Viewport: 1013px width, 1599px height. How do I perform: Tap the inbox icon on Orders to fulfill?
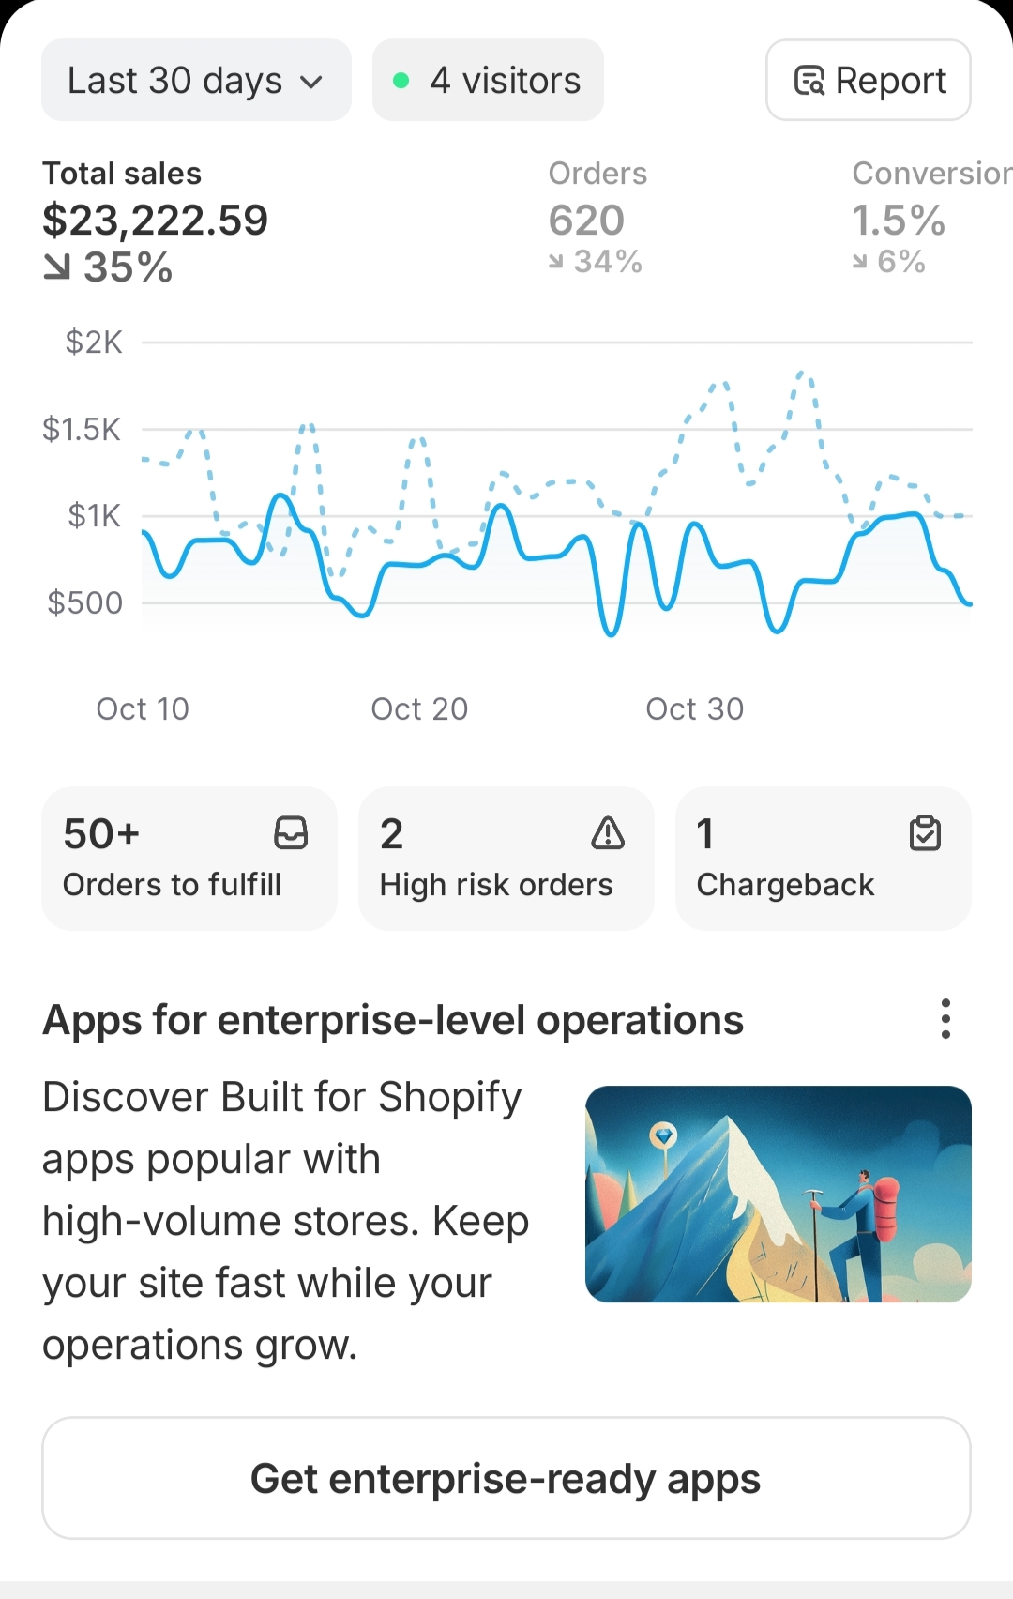(x=291, y=832)
